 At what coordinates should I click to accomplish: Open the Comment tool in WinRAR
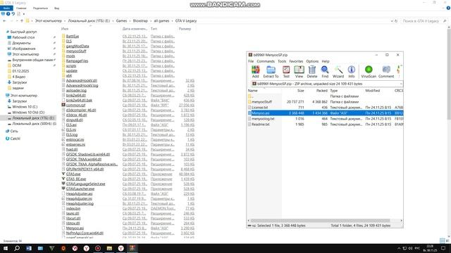pyautogui.click(x=386, y=72)
